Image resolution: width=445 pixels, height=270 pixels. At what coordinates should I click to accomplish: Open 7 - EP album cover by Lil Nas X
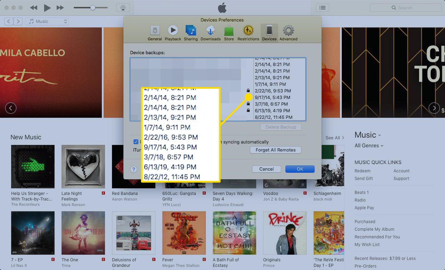[33, 233]
